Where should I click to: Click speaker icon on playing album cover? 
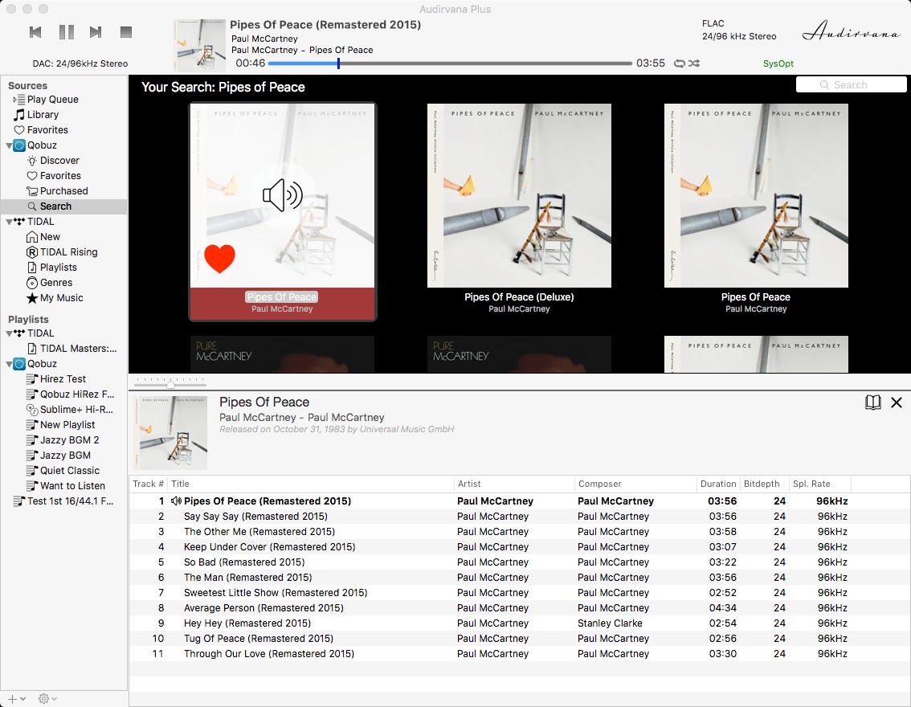coord(282,195)
